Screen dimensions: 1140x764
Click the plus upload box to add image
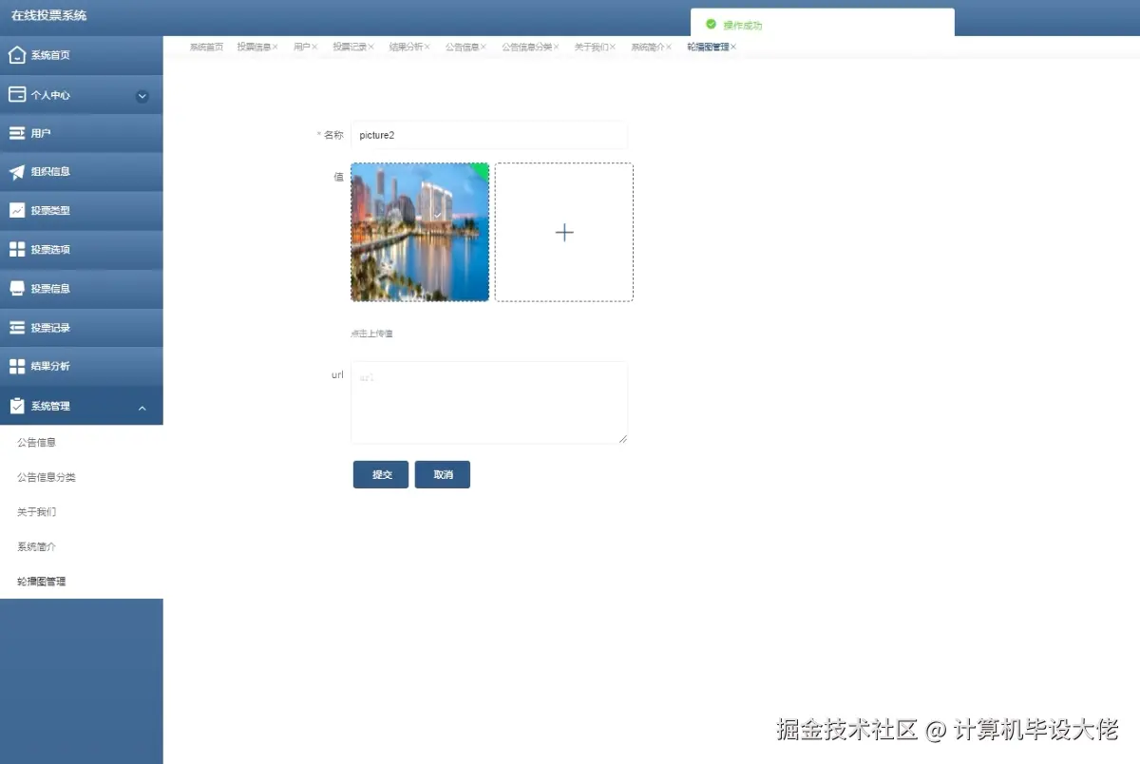(563, 231)
